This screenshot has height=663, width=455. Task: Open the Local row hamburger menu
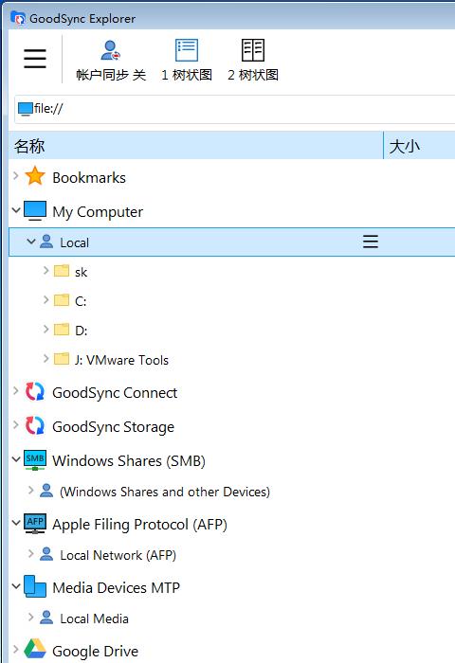pyautogui.click(x=371, y=242)
